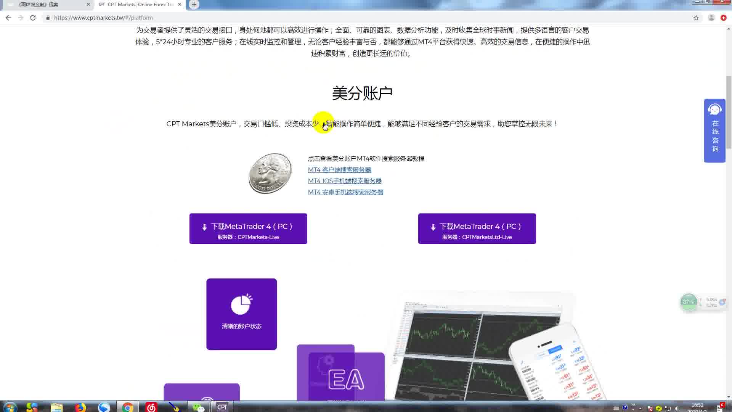The width and height of the screenshot is (732, 412).
Task: Click the scrollbar down arrow
Action: pos(729,397)
